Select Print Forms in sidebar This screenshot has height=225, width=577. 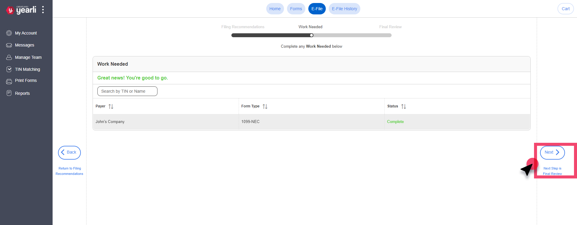26,80
